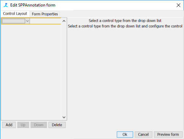Image resolution: width=184 pixels, height=139 pixels.
Task: Click the empty area of the control list
Action: click(x=31, y=72)
